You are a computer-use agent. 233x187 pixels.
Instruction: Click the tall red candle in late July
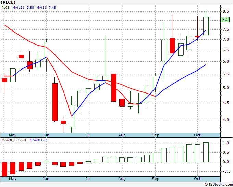(114, 88)
